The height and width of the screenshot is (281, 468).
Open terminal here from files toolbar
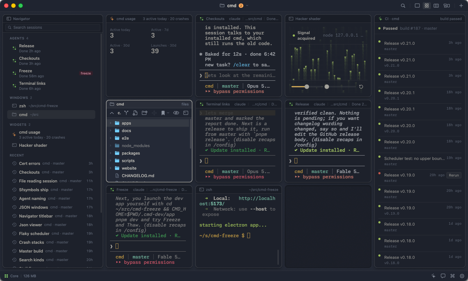186,113
